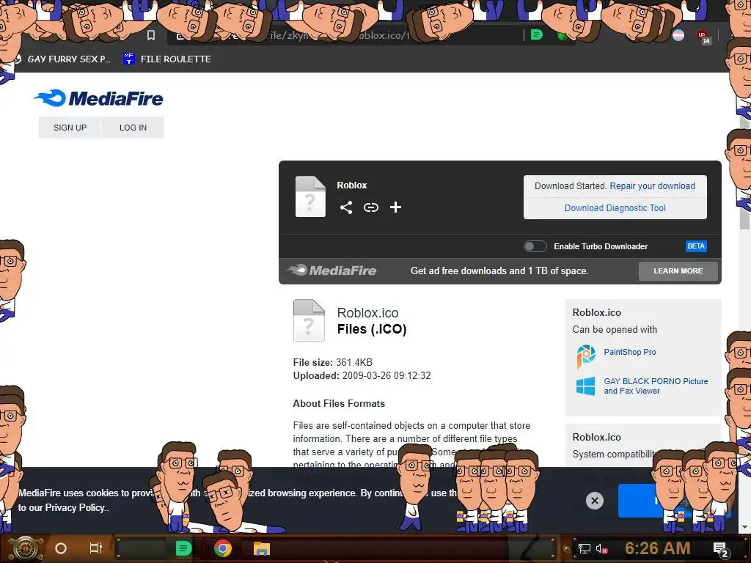The height and width of the screenshot is (563, 751).
Task: Click the 'File size: 361.4KB' text
Action: 333,362
